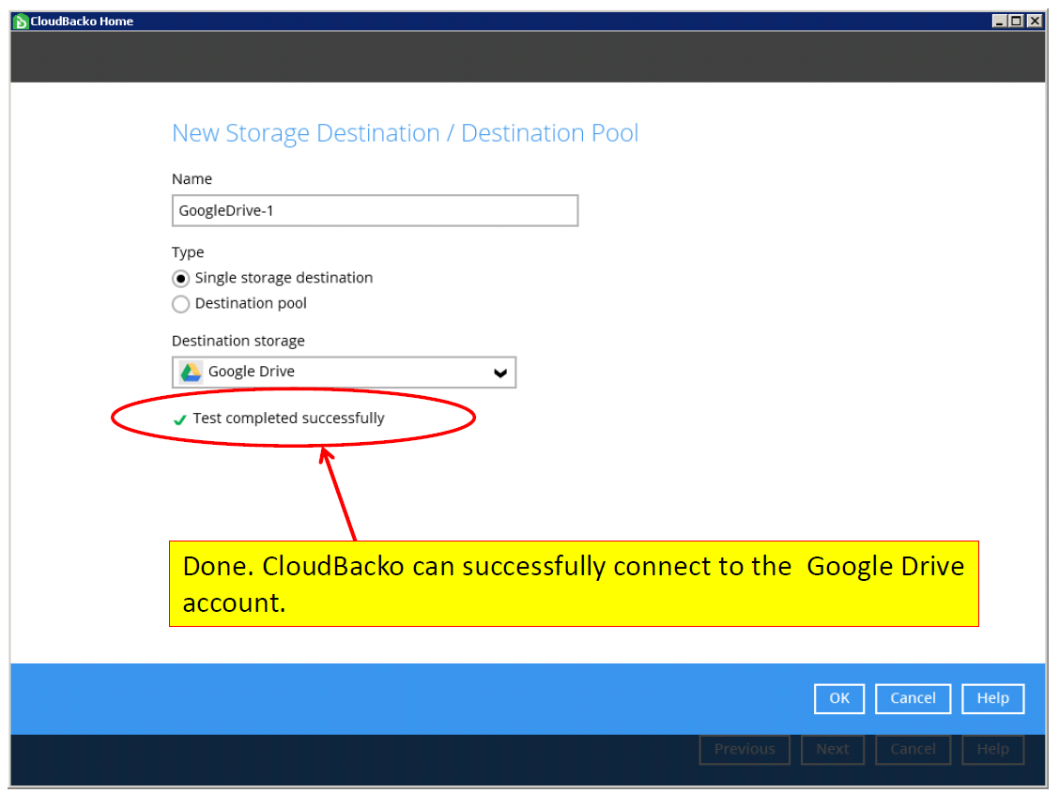The width and height of the screenshot is (1059, 793).
Task: Click the CloudBacko Home app icon
Action: [21, 22]
